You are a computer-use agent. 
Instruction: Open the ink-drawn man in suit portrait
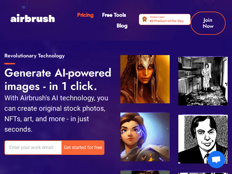point(203,139)
